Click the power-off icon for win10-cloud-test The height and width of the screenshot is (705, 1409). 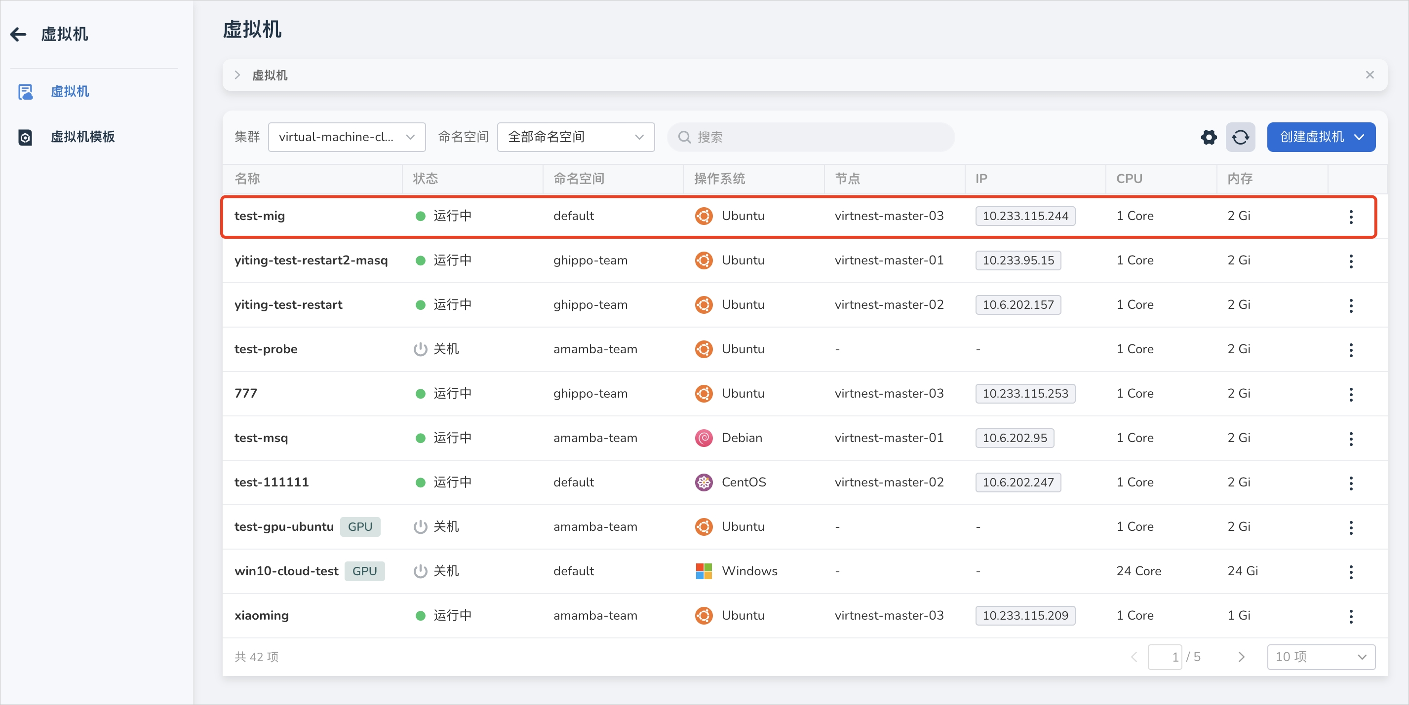(420, 571)
